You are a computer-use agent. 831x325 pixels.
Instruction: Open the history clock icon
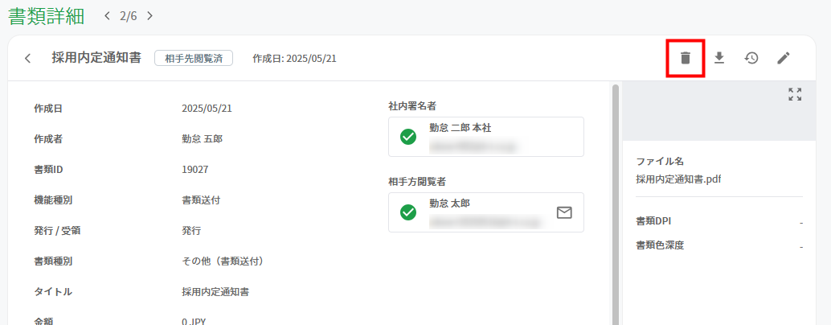(751, 58)
